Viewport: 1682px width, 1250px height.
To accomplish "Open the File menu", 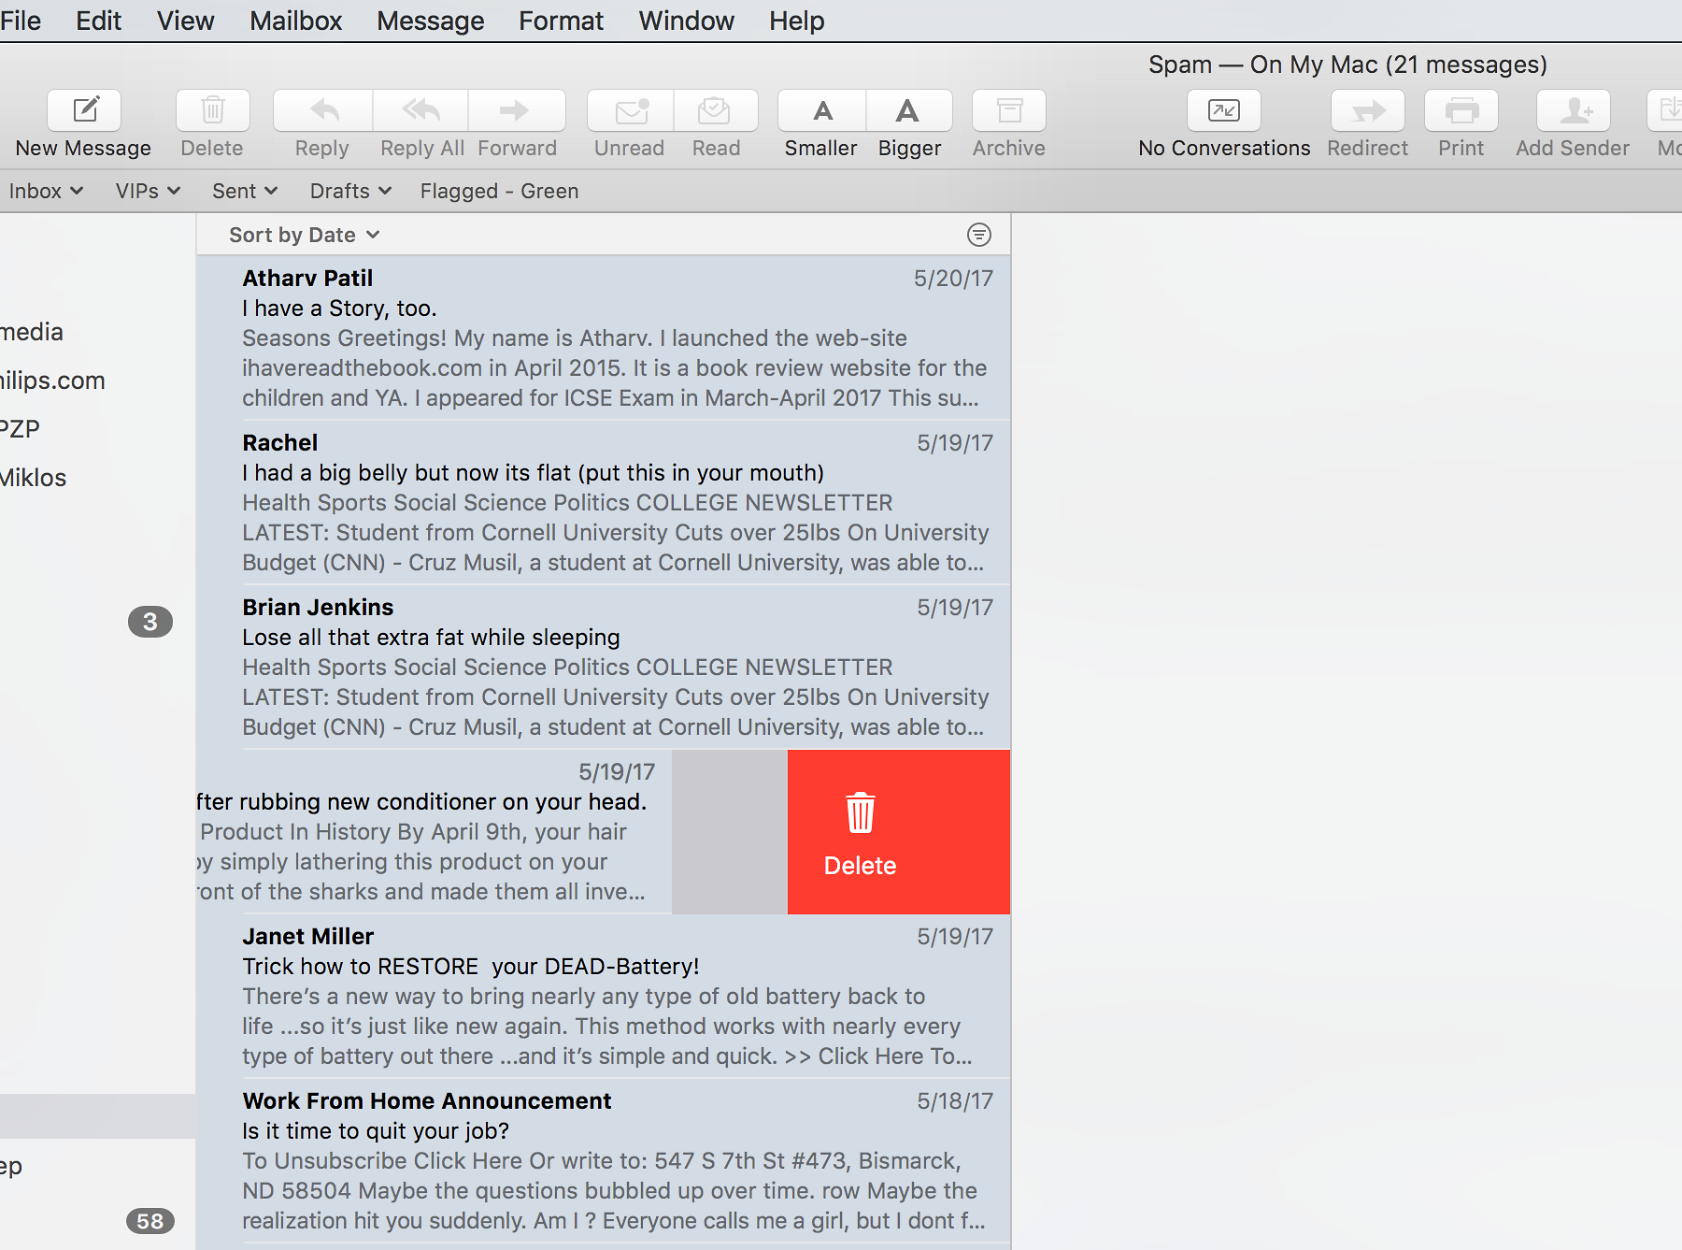I will tap(21, 21).
